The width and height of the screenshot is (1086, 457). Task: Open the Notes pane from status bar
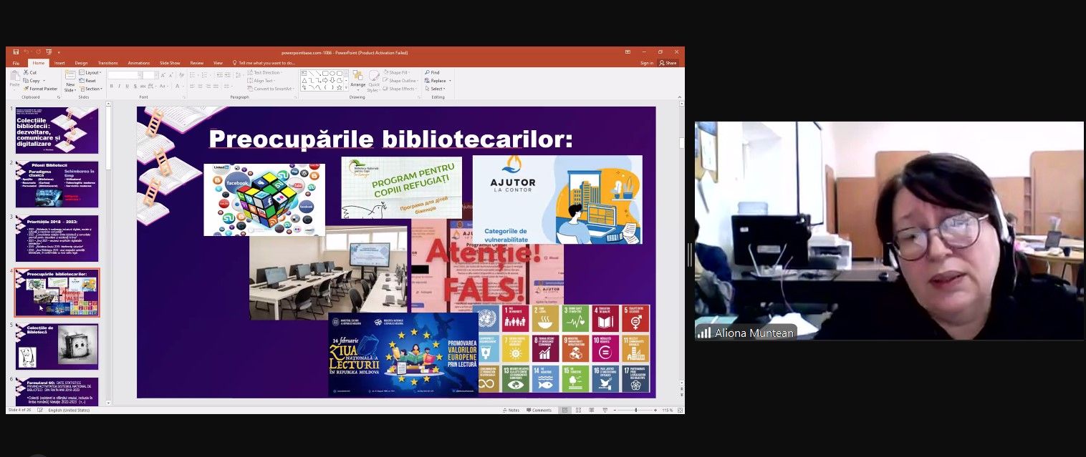[511, 410]
